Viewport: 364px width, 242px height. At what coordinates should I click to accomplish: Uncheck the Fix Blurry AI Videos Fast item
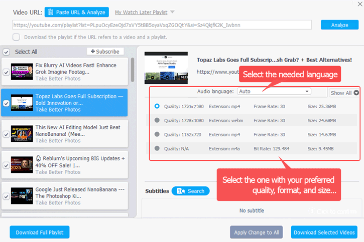click(6, 72)
